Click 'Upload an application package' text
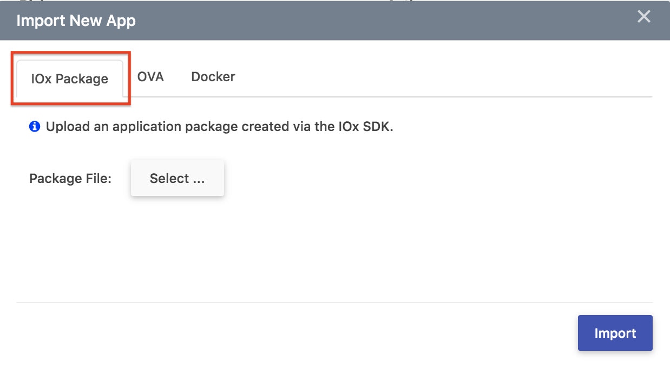Screen dimensions: 670x366 [x=141, y=127]
